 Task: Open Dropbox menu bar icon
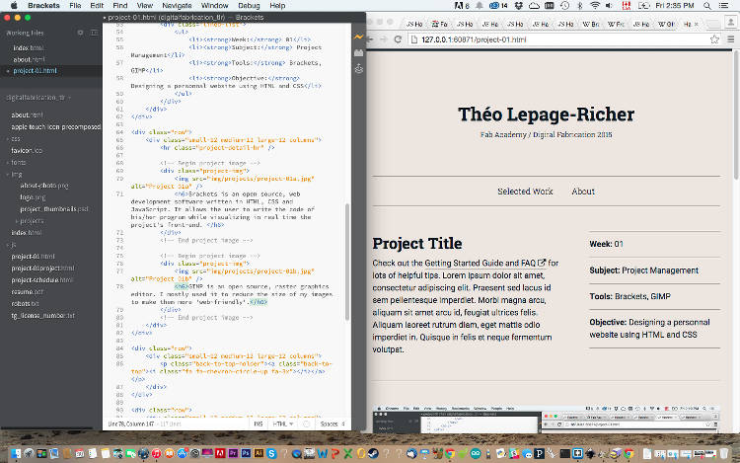pos(519,6)
